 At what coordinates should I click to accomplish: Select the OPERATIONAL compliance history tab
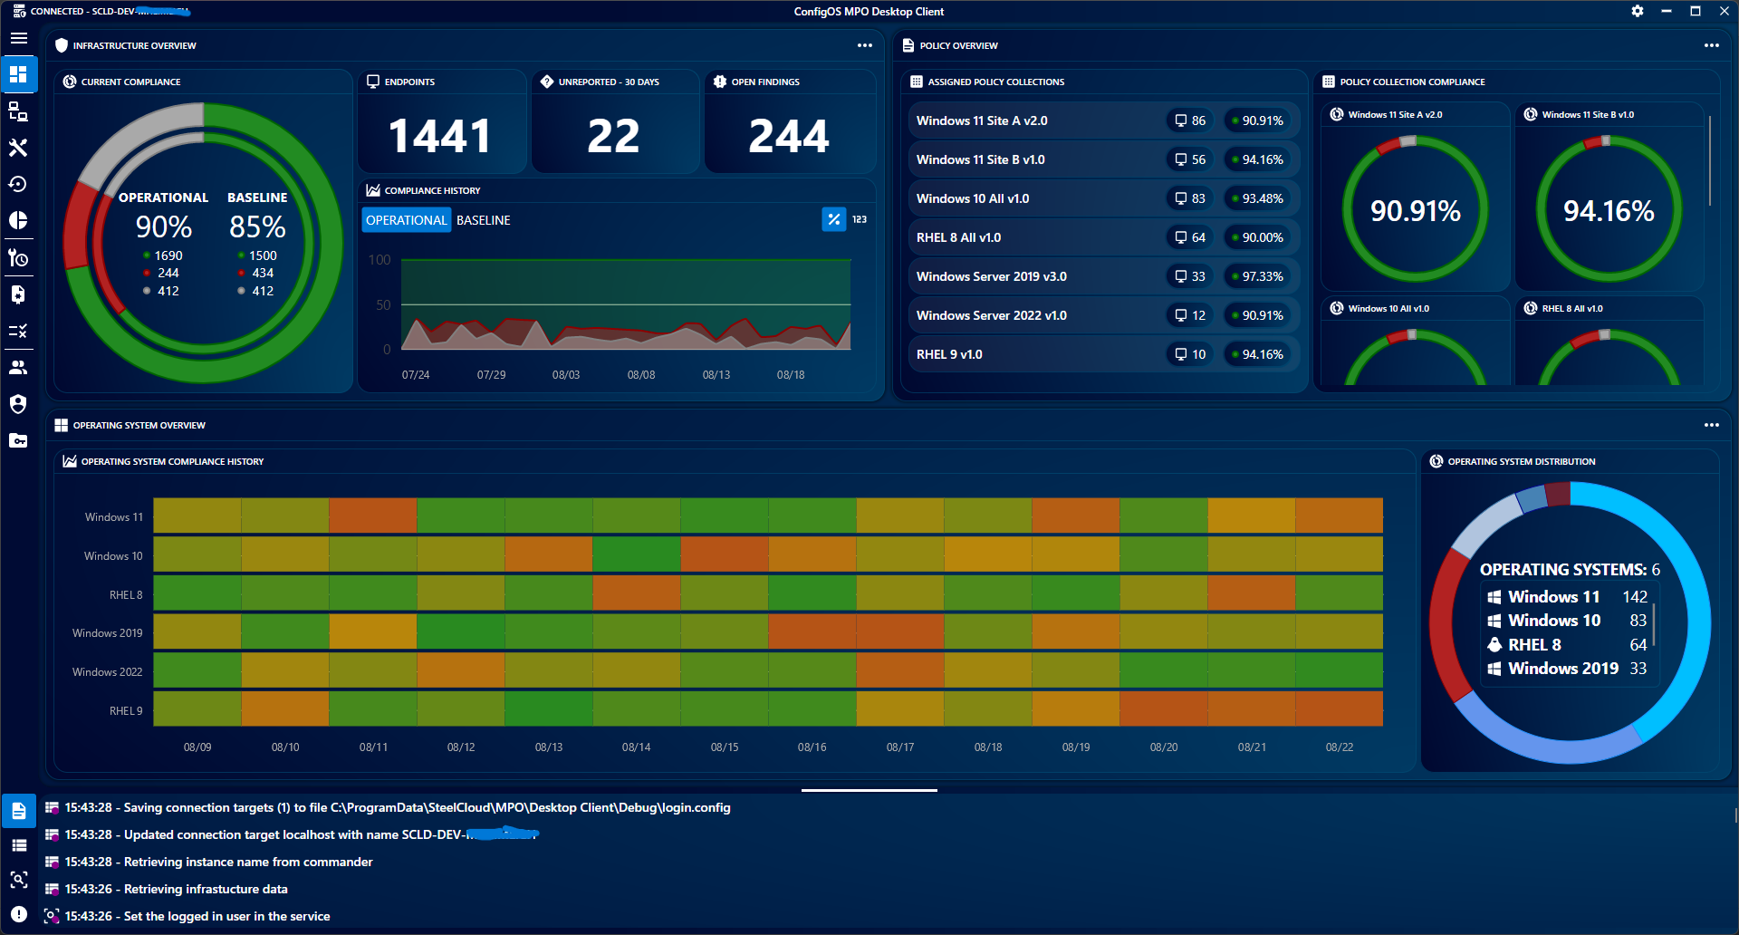406,220
